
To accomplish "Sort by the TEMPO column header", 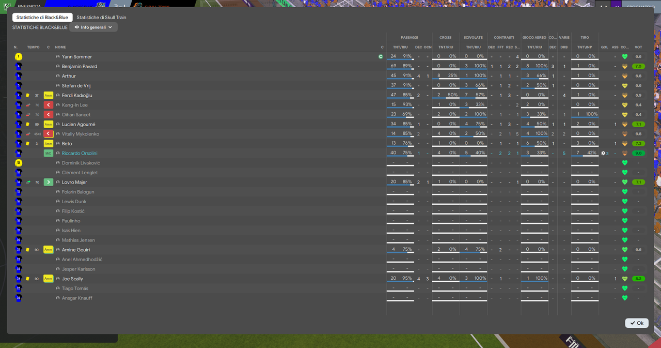I will [34, 47].
